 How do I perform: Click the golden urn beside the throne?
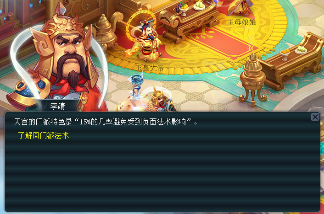coord(103,31)
